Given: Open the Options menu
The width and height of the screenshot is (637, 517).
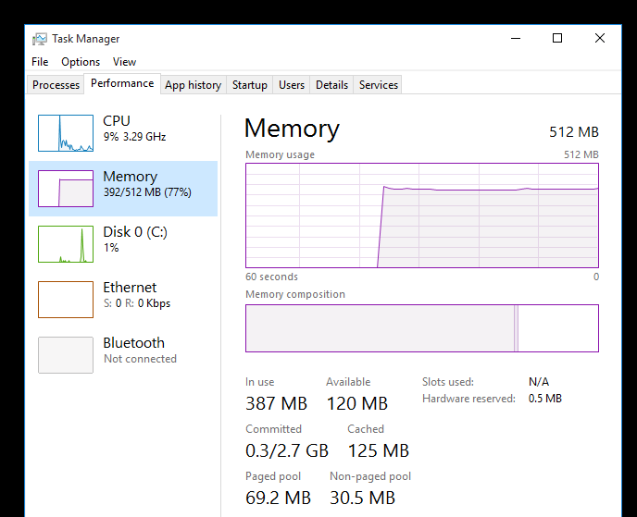Looking at the screenshot, I should point(81,62).
